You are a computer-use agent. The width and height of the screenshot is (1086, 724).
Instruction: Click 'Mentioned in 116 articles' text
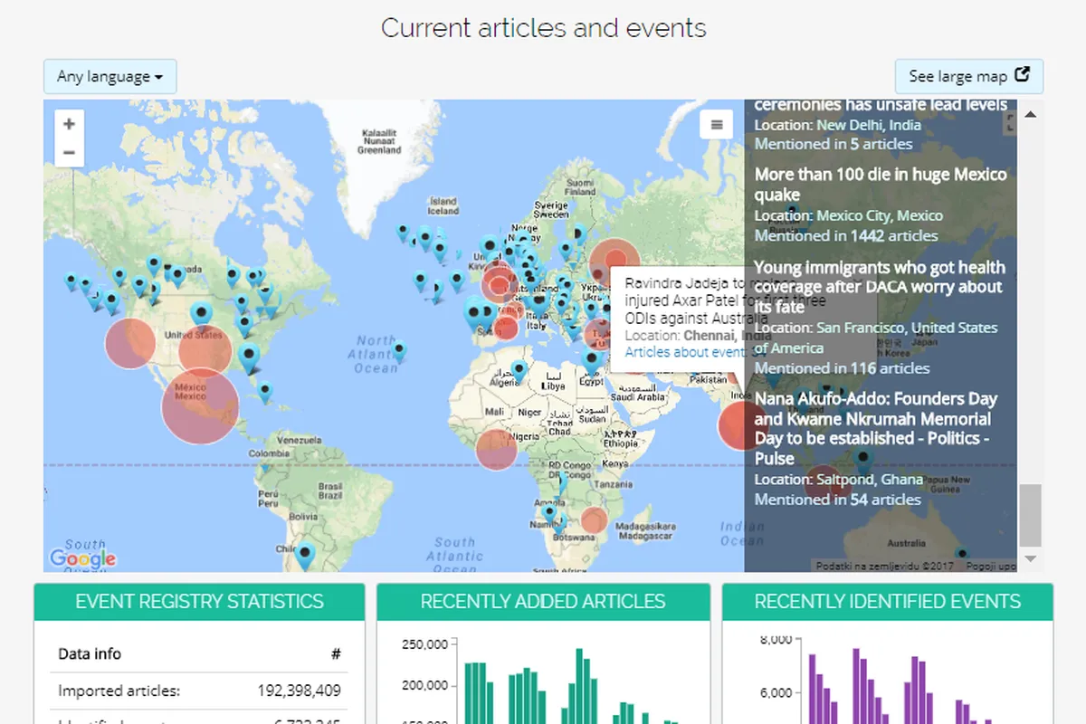(843, 368)
